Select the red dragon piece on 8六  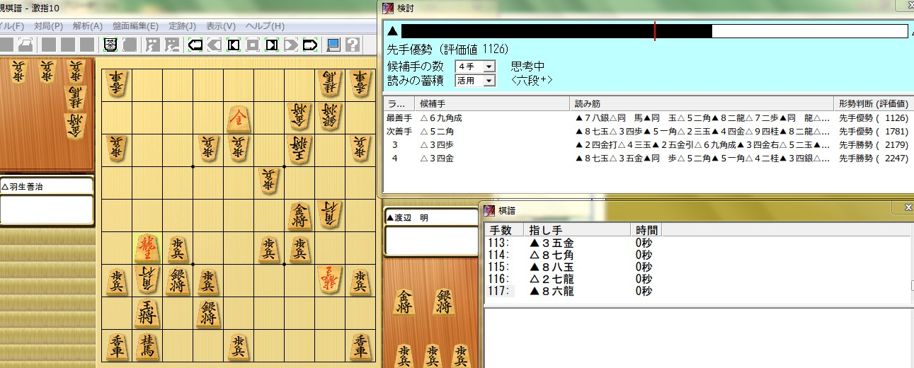coord(147,248)
